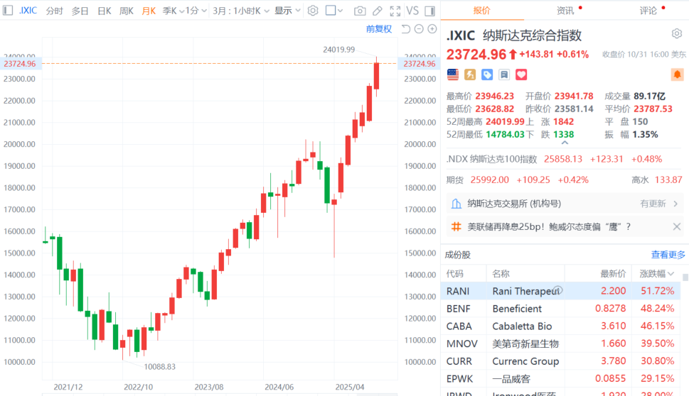
Task: Select the CURR Currenc Group row
Action: point(561,361)
